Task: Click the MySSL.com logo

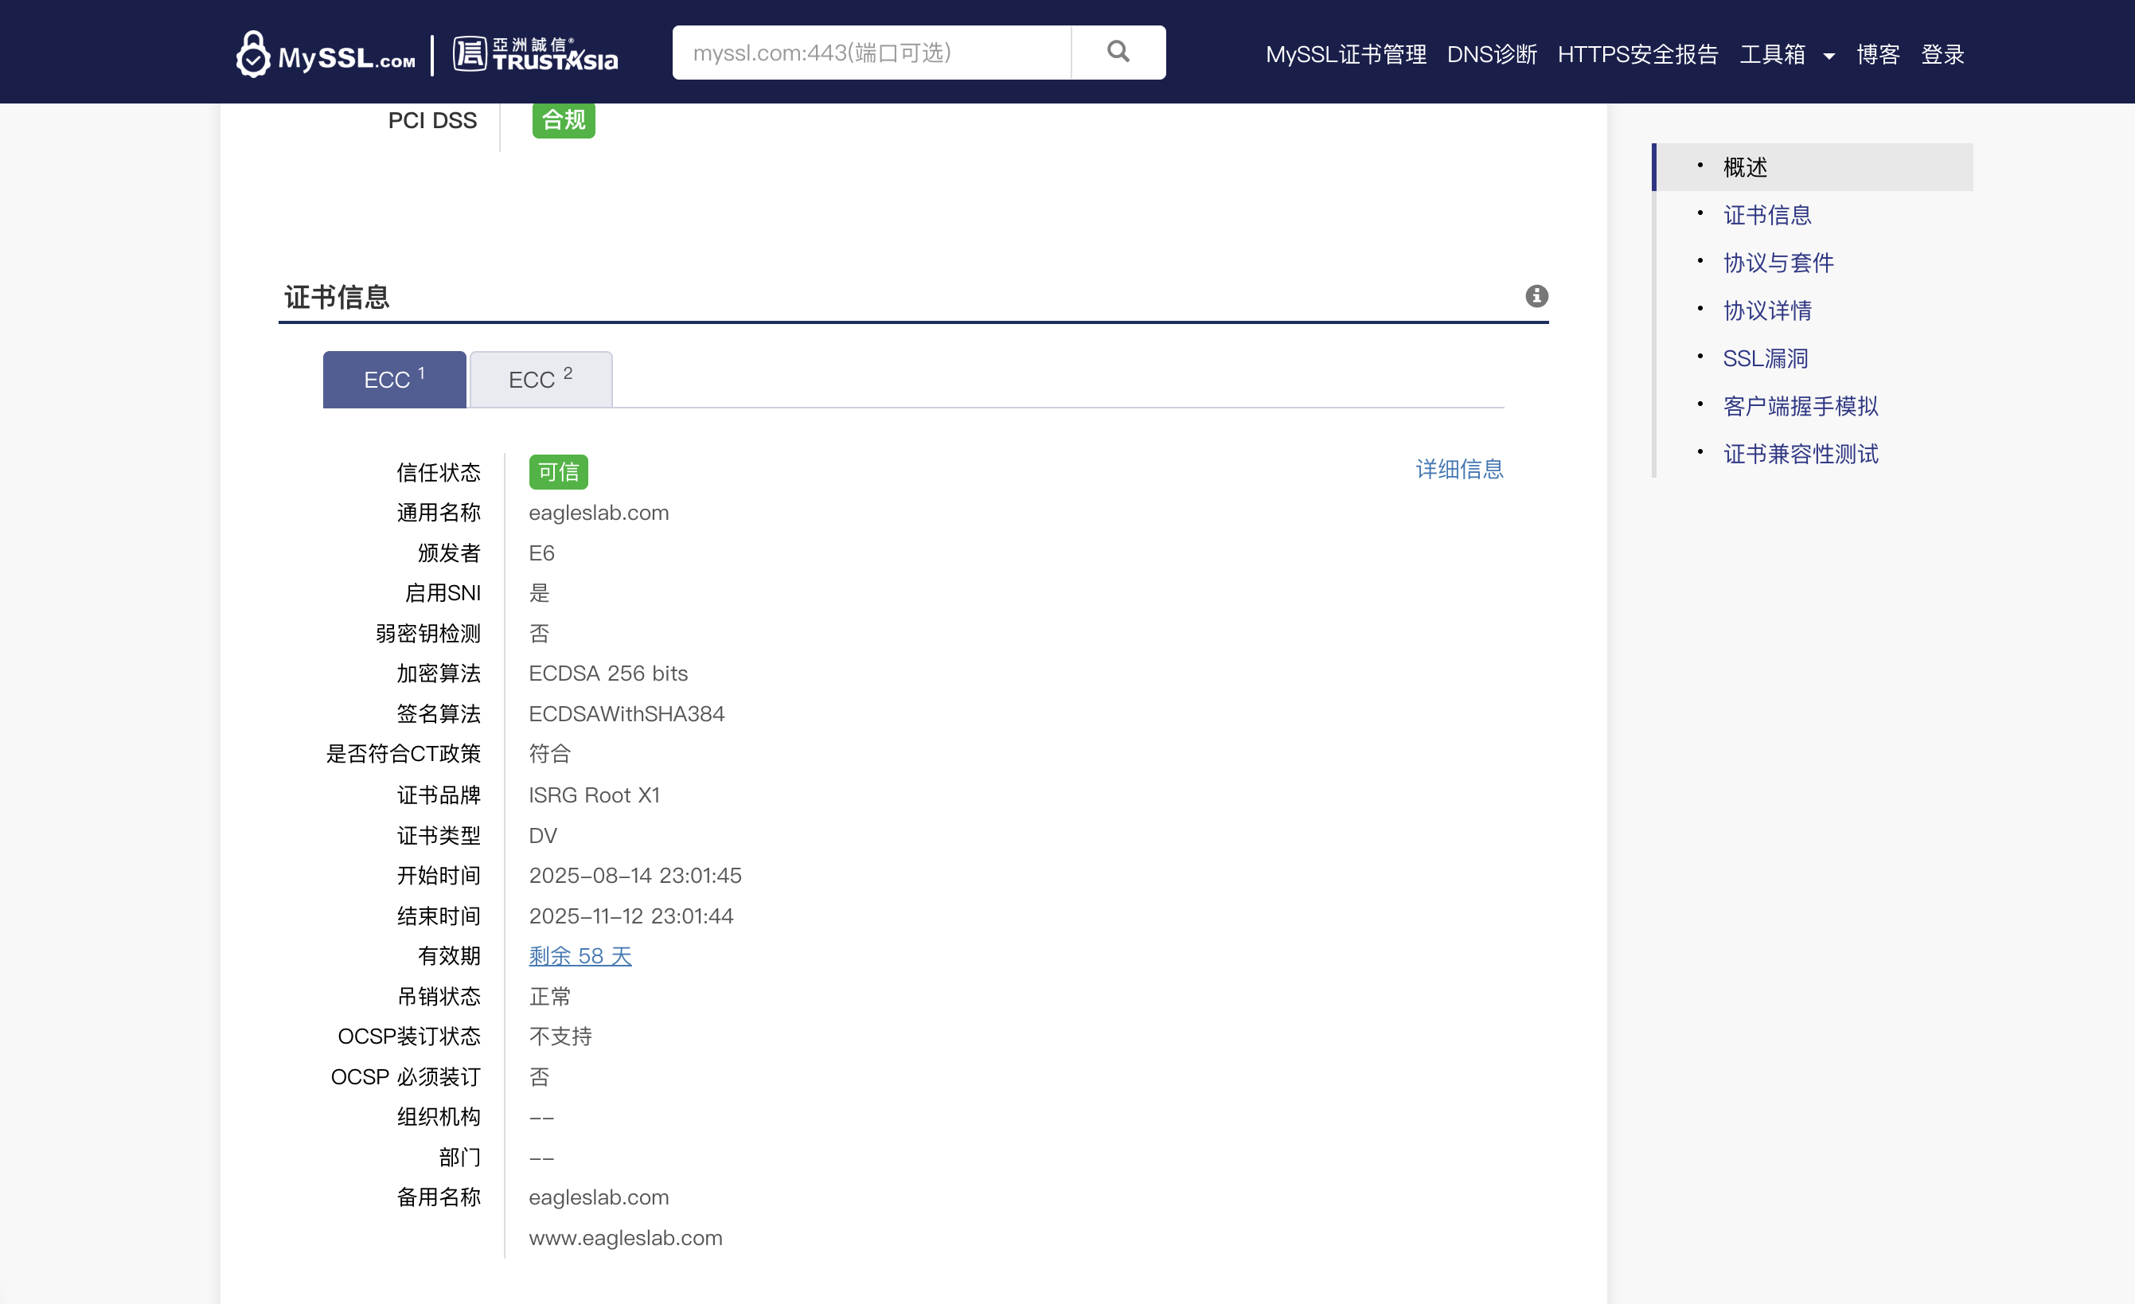Action: pos(326,55)
